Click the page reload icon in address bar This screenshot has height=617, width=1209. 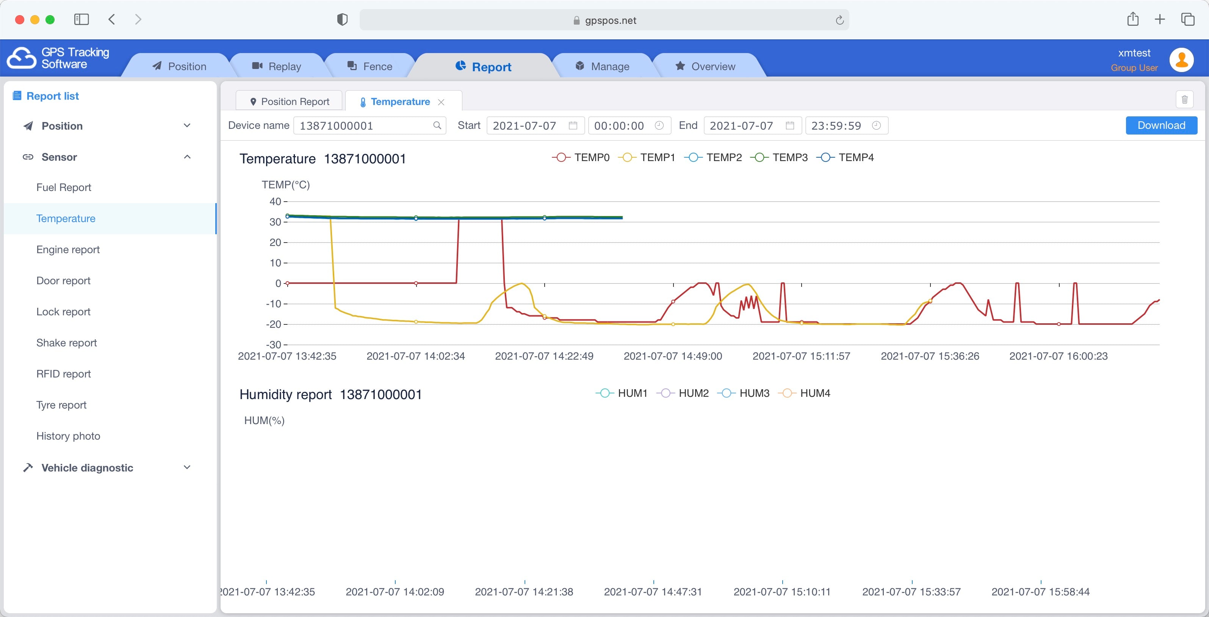839,20
